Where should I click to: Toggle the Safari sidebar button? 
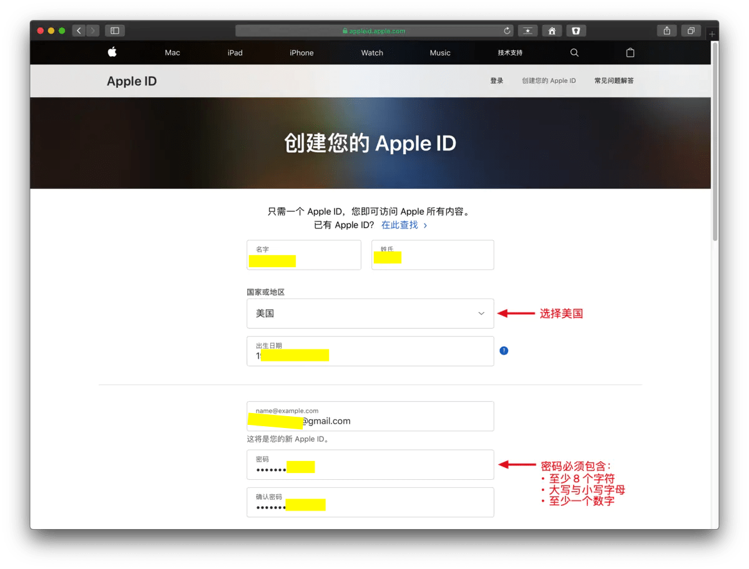pyautogui.click(x=115, y=31)
